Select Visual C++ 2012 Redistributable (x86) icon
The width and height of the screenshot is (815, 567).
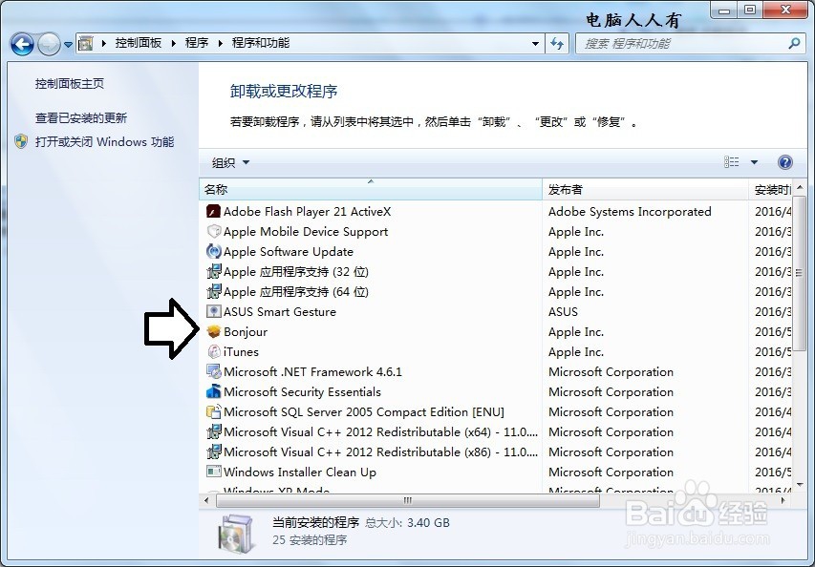coord(214,452)
